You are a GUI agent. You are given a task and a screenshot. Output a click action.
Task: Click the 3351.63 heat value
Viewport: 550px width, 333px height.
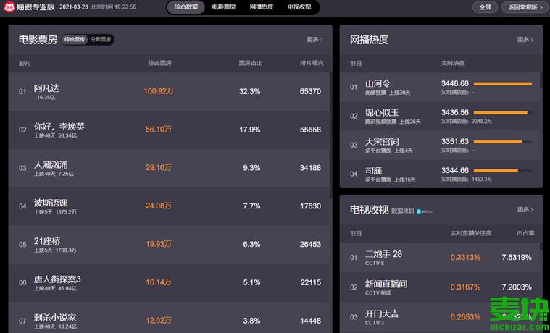click(x=455, y=142)
